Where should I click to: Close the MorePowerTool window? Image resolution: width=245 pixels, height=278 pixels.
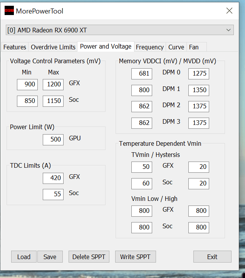[x=229, y=11]
